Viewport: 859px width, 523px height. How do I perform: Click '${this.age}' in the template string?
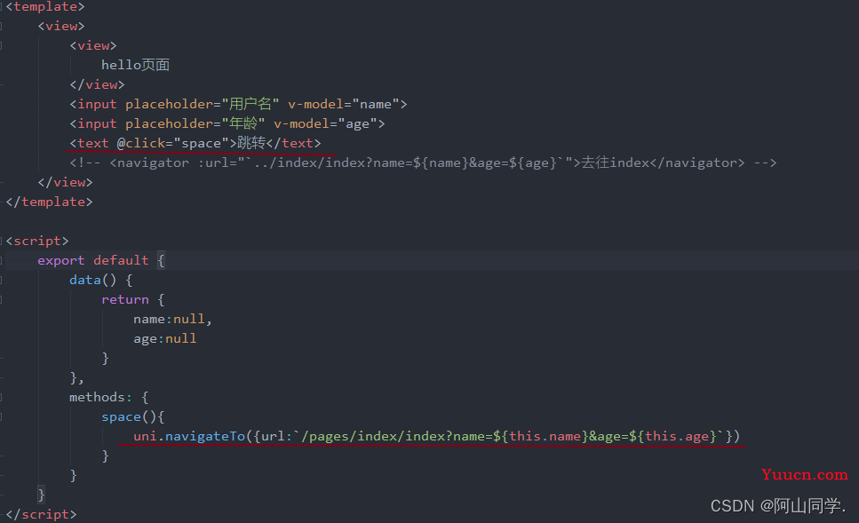click(x=672, y=437)
